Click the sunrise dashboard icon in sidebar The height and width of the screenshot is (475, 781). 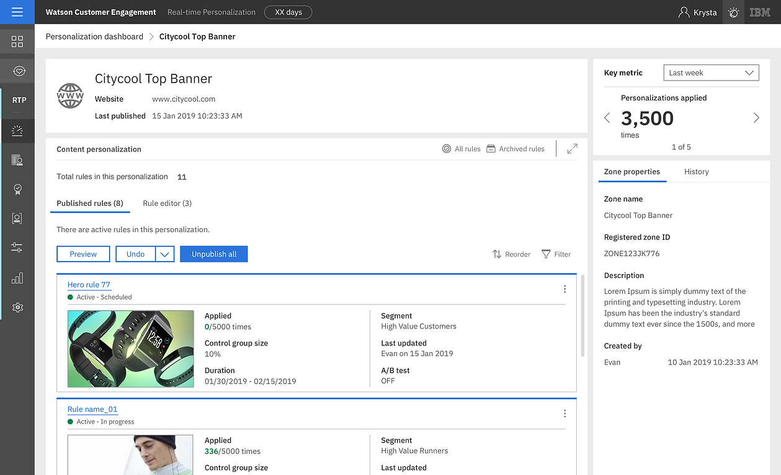17,130
